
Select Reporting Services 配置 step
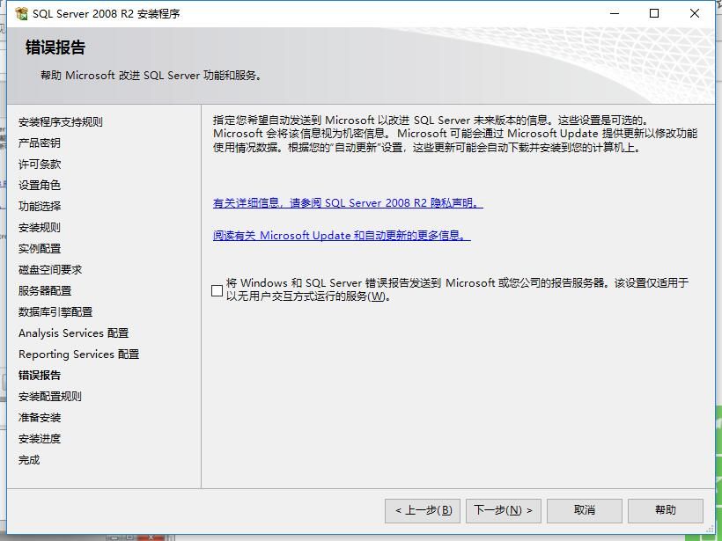click(78, 355)
